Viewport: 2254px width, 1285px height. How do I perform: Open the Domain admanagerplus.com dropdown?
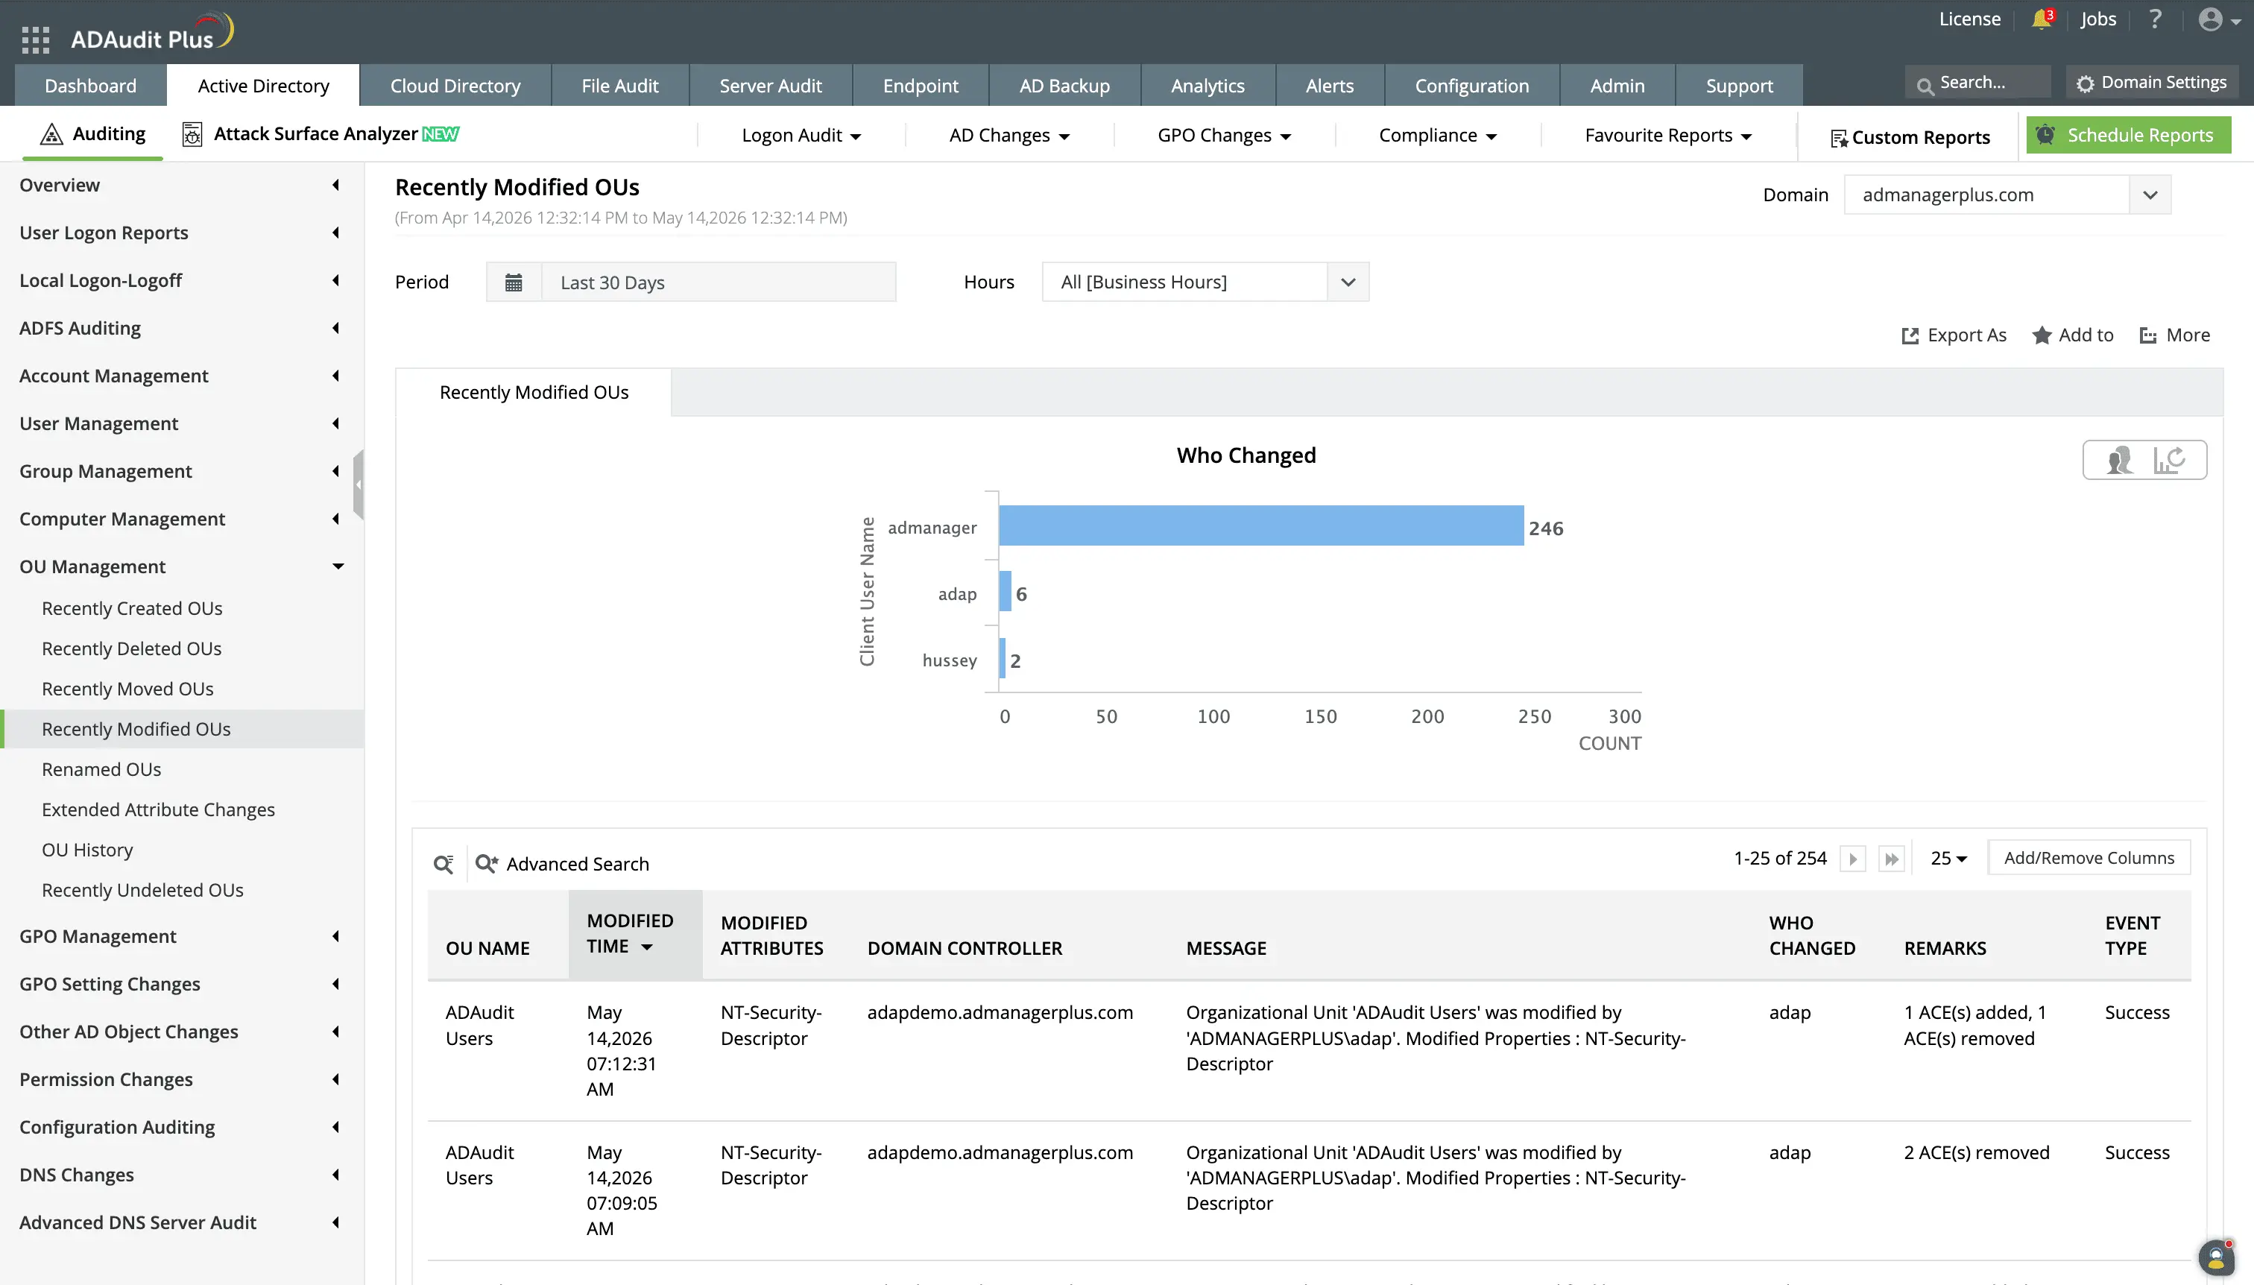coord(2007,195)
